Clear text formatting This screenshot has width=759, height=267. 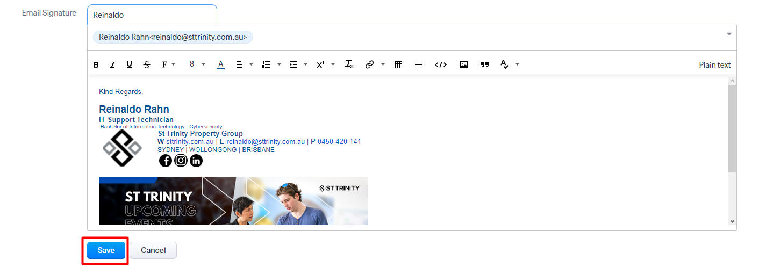349,64
